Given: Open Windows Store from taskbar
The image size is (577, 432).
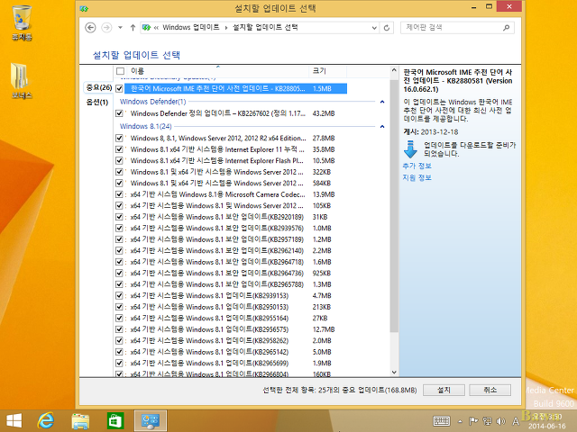Looking at the screenshot, I should (x=114, y=421).
